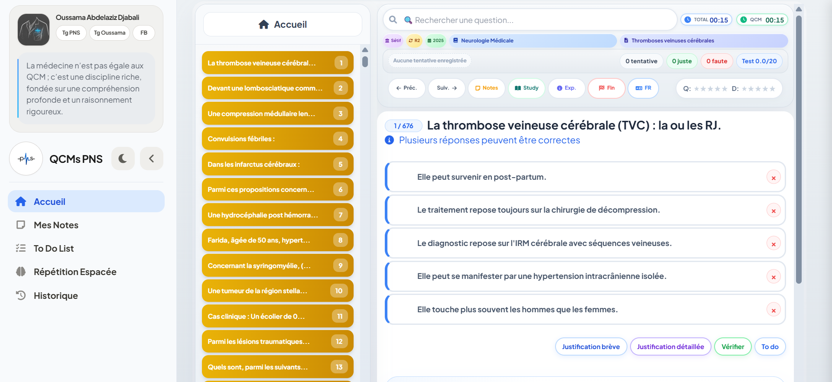Click the Répétition Espacée brain icon

[x=21, y=272]
